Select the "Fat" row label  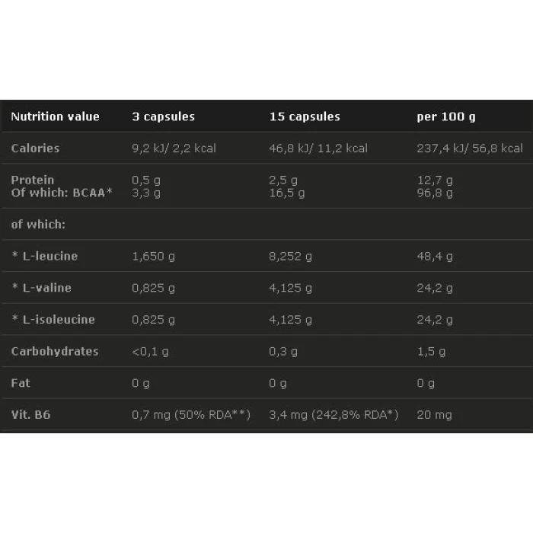(21, 383)
